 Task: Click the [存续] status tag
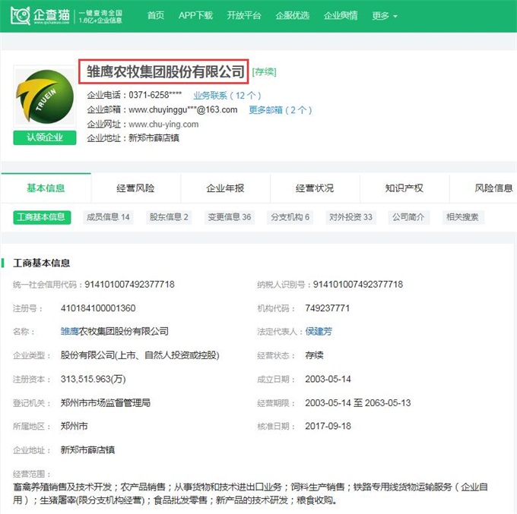coord(264,71)
